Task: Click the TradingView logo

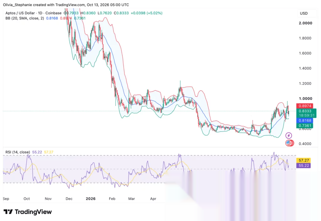Action: click(28, 212)
